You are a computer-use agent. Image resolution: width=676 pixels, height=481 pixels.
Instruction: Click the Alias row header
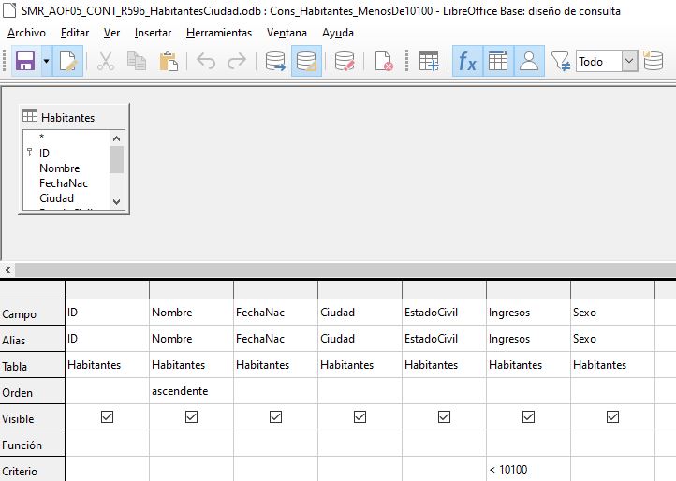[x=33, y=339]
